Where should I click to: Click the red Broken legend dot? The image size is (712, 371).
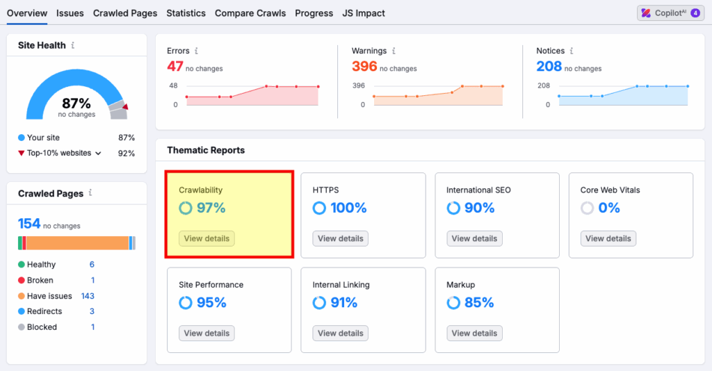(x=22, y=280)
